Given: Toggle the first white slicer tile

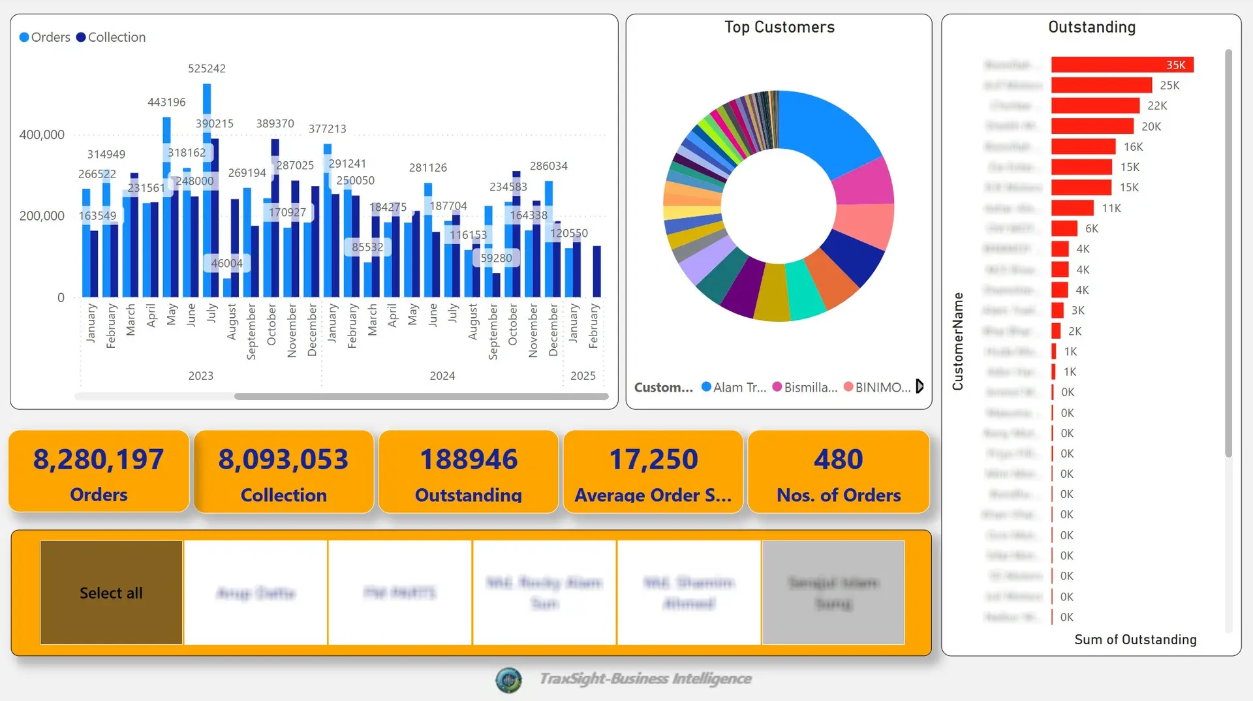Looking at the screenshot, I should [x=256, y=592].
